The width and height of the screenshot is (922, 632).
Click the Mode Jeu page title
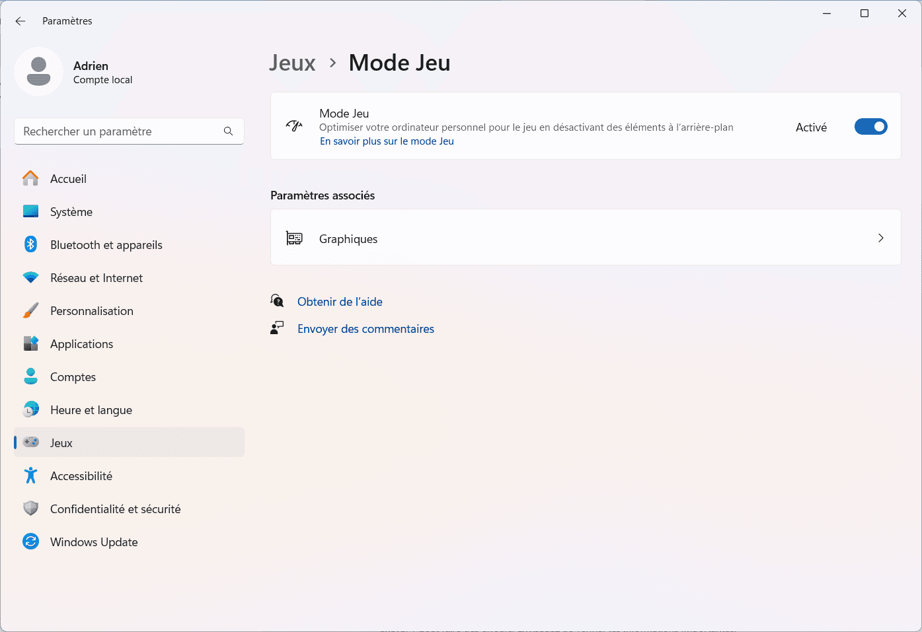point(399,63)
